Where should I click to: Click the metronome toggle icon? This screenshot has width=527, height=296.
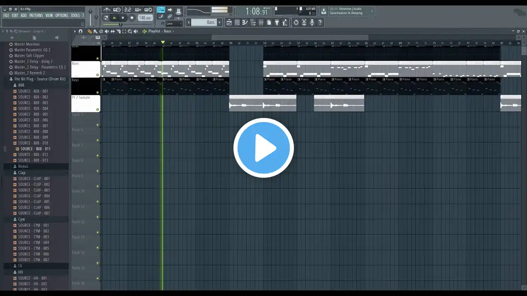[x=107, y=10]
